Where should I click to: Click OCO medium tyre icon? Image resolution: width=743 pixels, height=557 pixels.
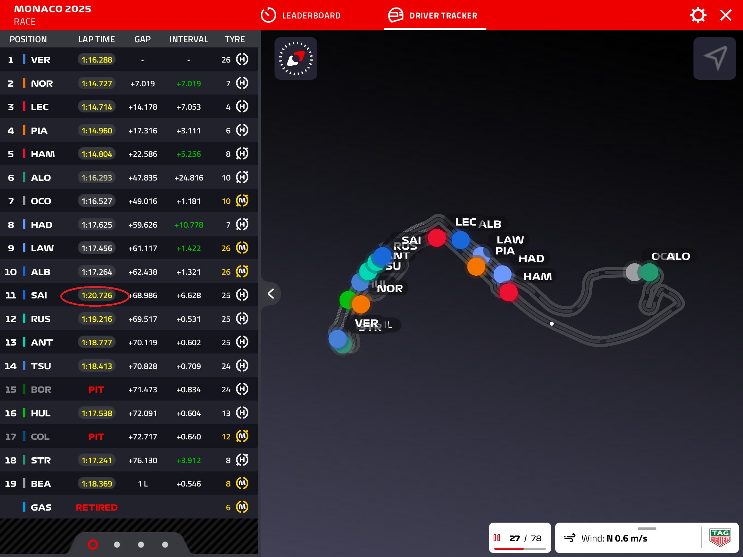tap(242, 201)
